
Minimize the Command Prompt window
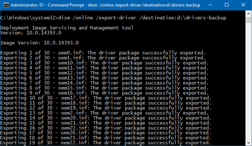(210, 5)
